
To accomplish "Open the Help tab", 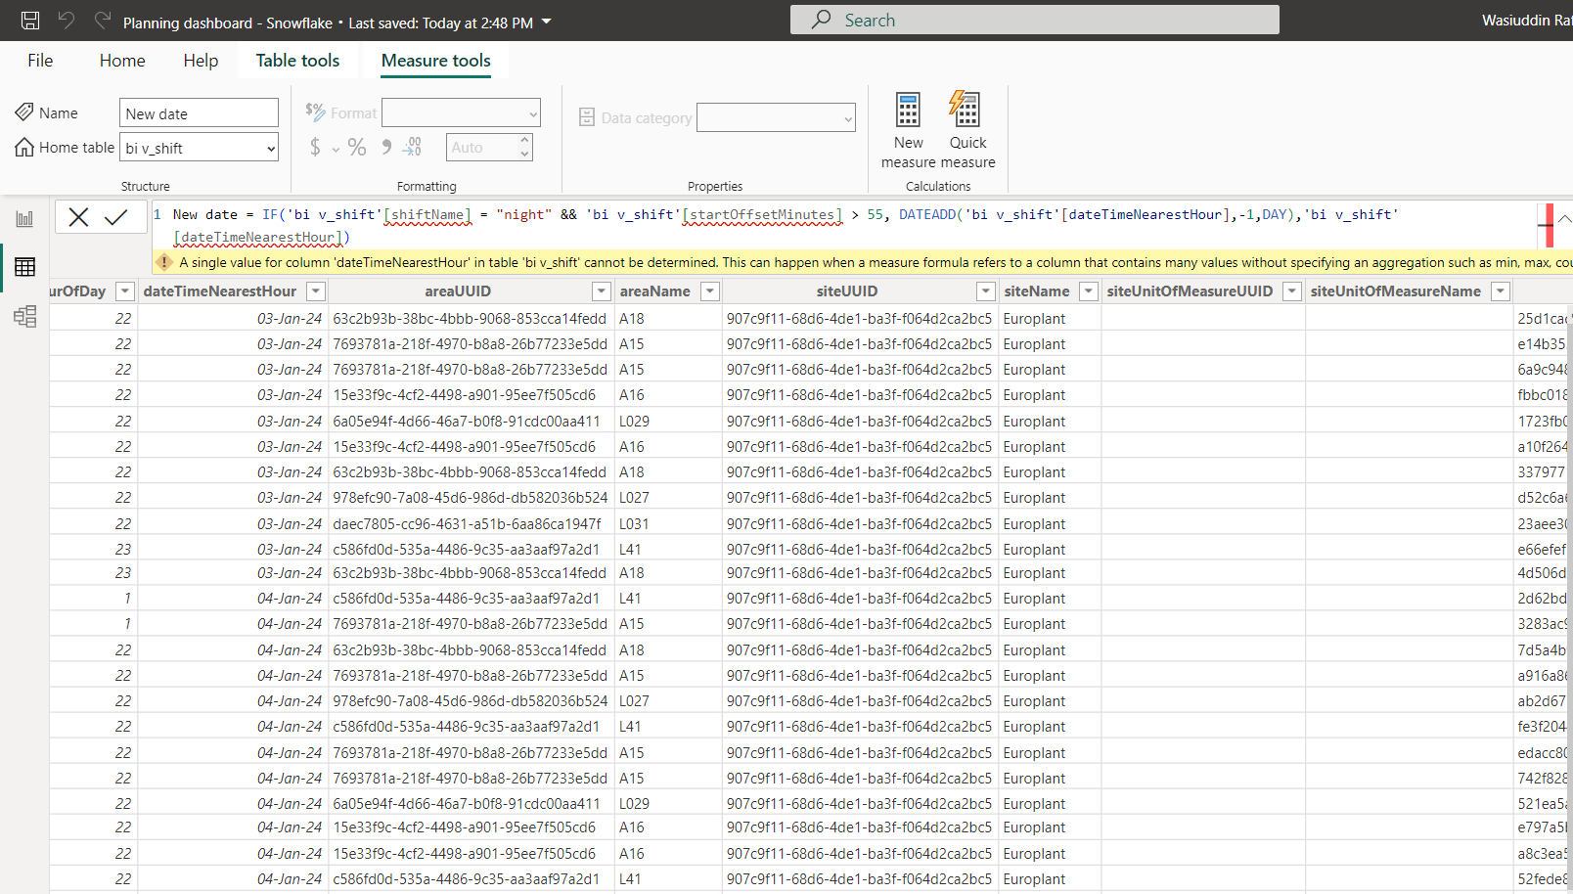I will pos(201,61).
